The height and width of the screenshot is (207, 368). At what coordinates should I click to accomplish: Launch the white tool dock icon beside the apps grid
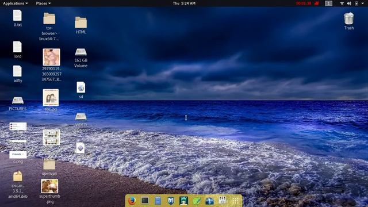tap(223, 200)
